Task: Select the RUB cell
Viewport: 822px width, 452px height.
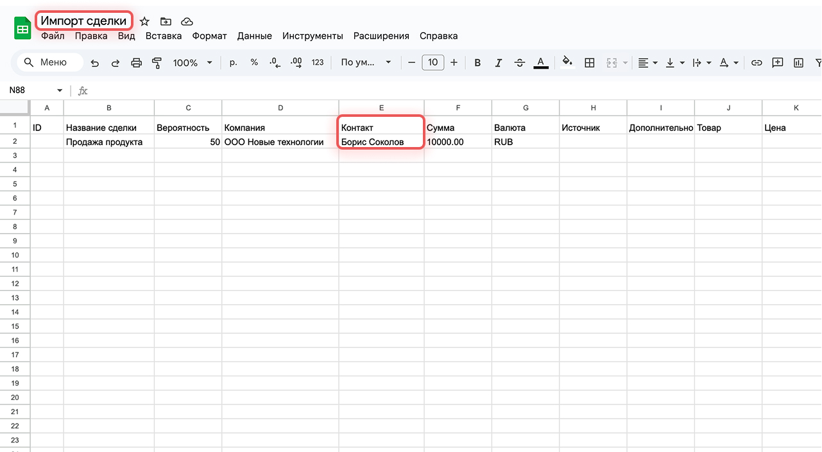Action: click(x=526, y=141)
